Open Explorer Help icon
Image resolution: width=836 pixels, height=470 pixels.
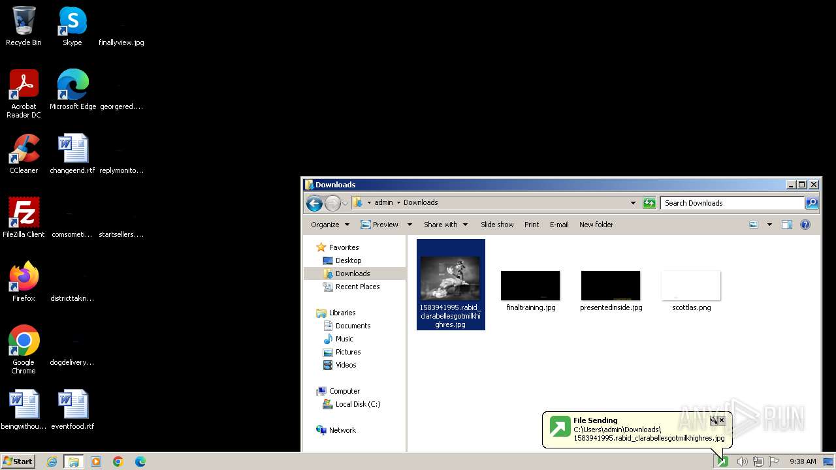[x=805, y=225]
